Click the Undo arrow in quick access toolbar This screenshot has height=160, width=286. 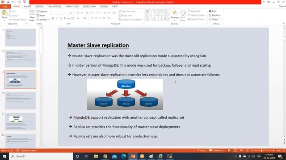click(x=13, y=2)
